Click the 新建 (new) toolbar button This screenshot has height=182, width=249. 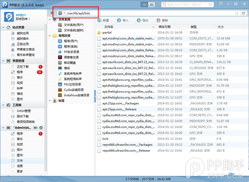click(x=103, y=20)
